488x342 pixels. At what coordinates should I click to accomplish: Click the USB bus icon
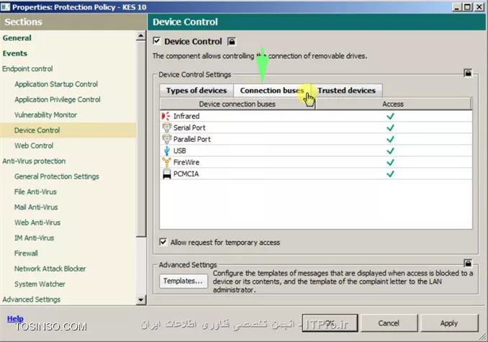pyautogui.click(x=167, y=150)
